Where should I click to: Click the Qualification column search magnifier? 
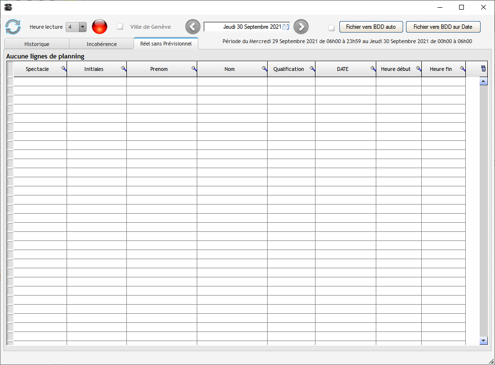[312, 69]
